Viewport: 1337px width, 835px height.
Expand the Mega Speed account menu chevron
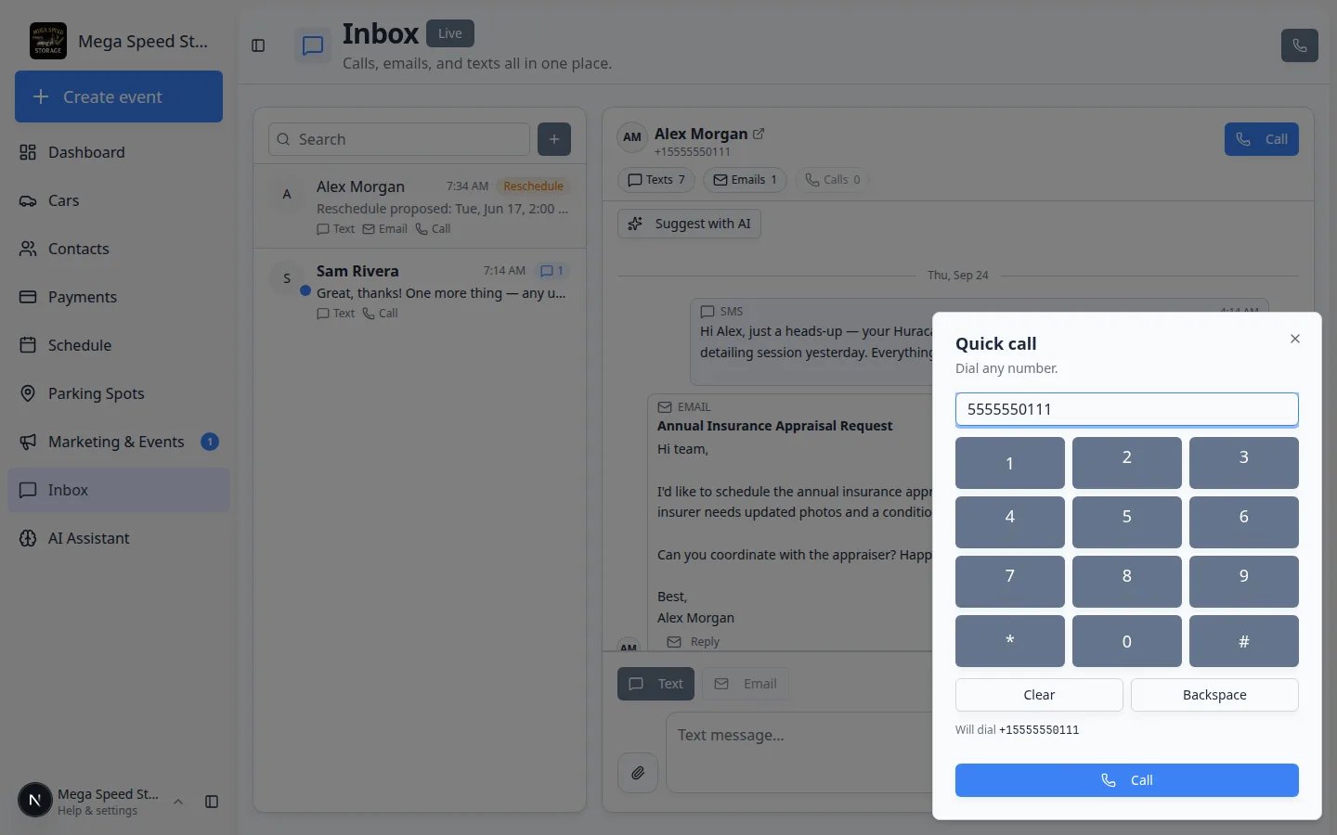(178, 802)
